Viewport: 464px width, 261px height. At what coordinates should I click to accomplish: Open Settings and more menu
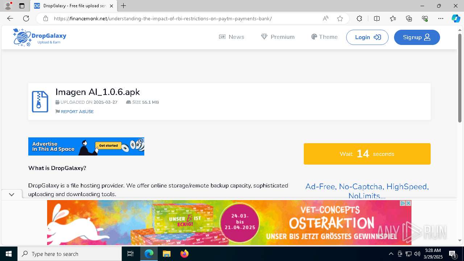click(x=441, y=18)
